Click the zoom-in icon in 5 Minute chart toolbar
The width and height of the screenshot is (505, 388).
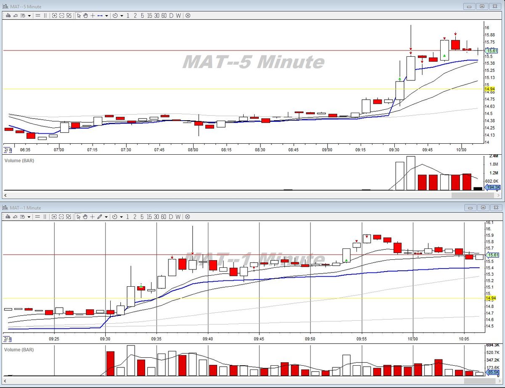click(55, 16)
